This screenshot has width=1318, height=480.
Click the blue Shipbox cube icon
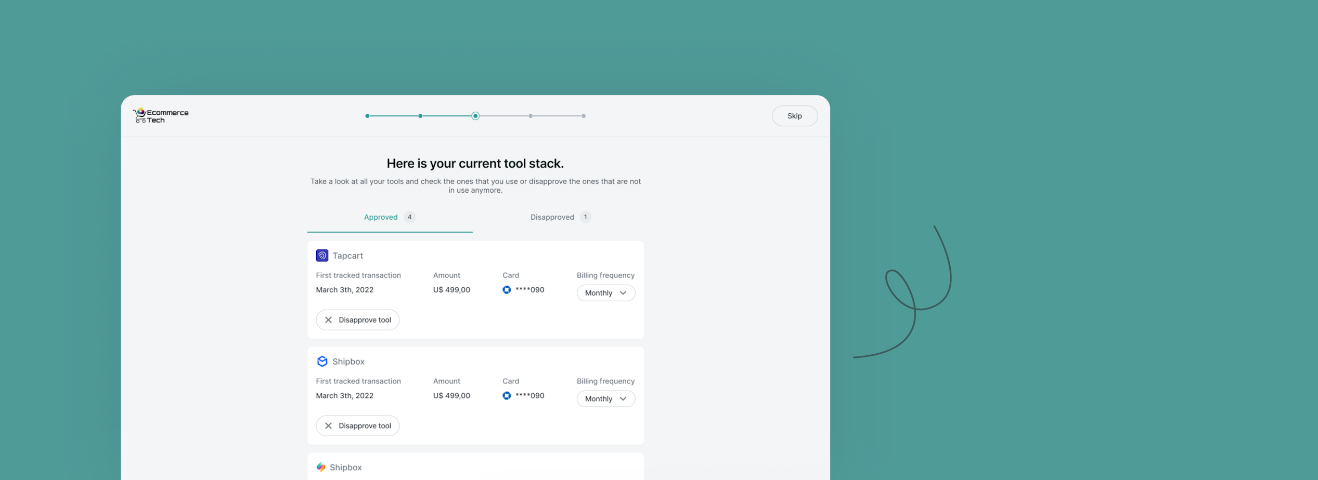tap(322, 362)
